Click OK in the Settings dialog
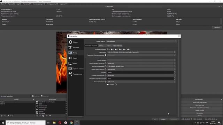 coord(155,119)
